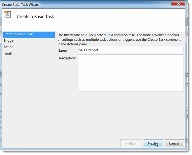The width and height of the screenshot is (192, 155).
Task: Click 'advanced options' in the instruction text
Action: [165, 35]
